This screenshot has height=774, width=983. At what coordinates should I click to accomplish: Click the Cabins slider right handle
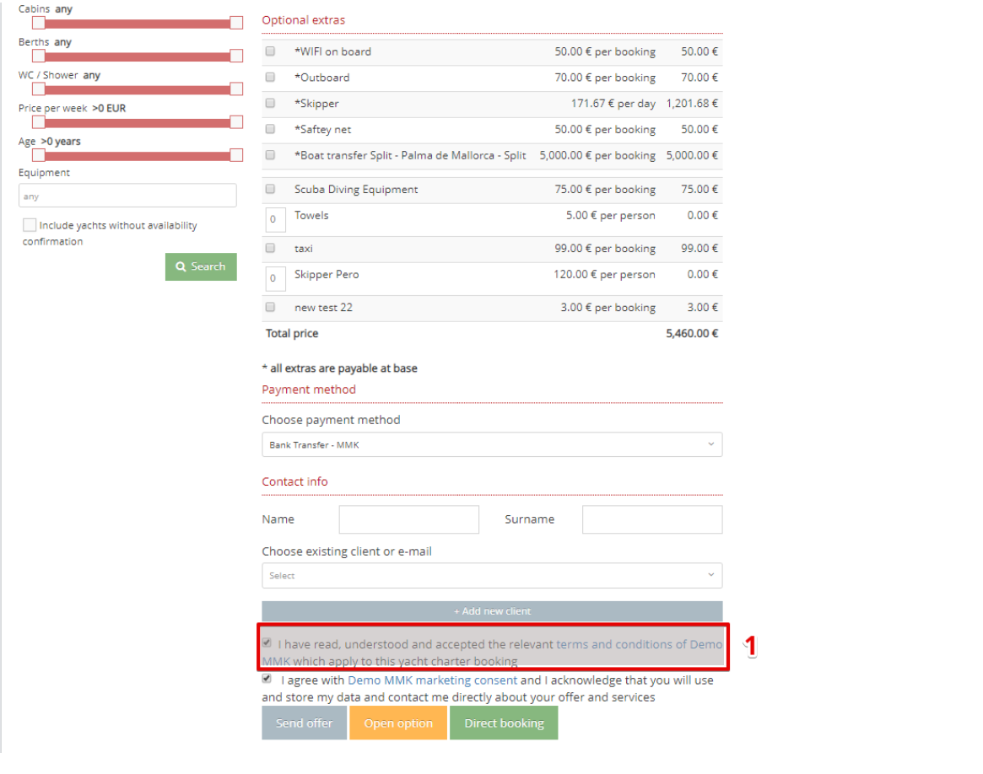click(236, 23)
